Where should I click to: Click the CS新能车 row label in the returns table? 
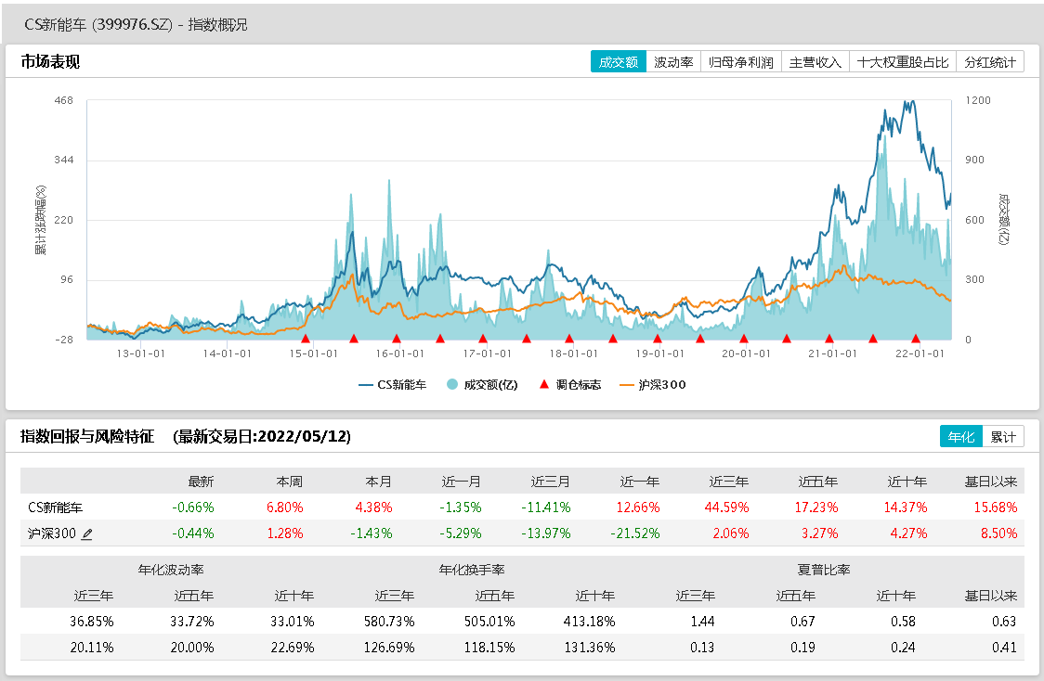pos(56,508)
